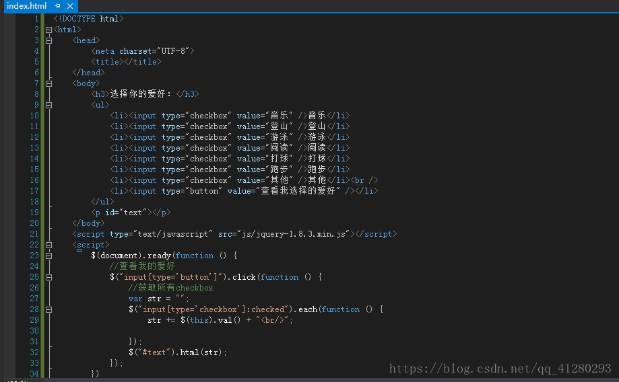Click line number 1 in the gutter
Image resolution: width=619 pixels, height=382 pixels.
[36, 19]
